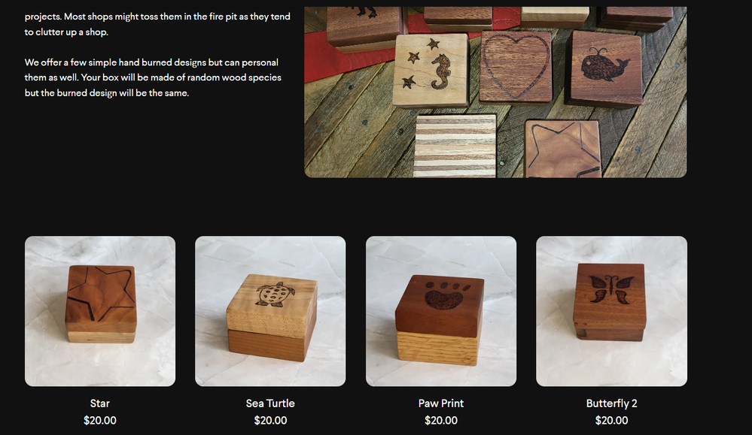This screenshot has height=435, width=752.
Task: View the Butterfly 2 box product image
Action: (611, 311)
